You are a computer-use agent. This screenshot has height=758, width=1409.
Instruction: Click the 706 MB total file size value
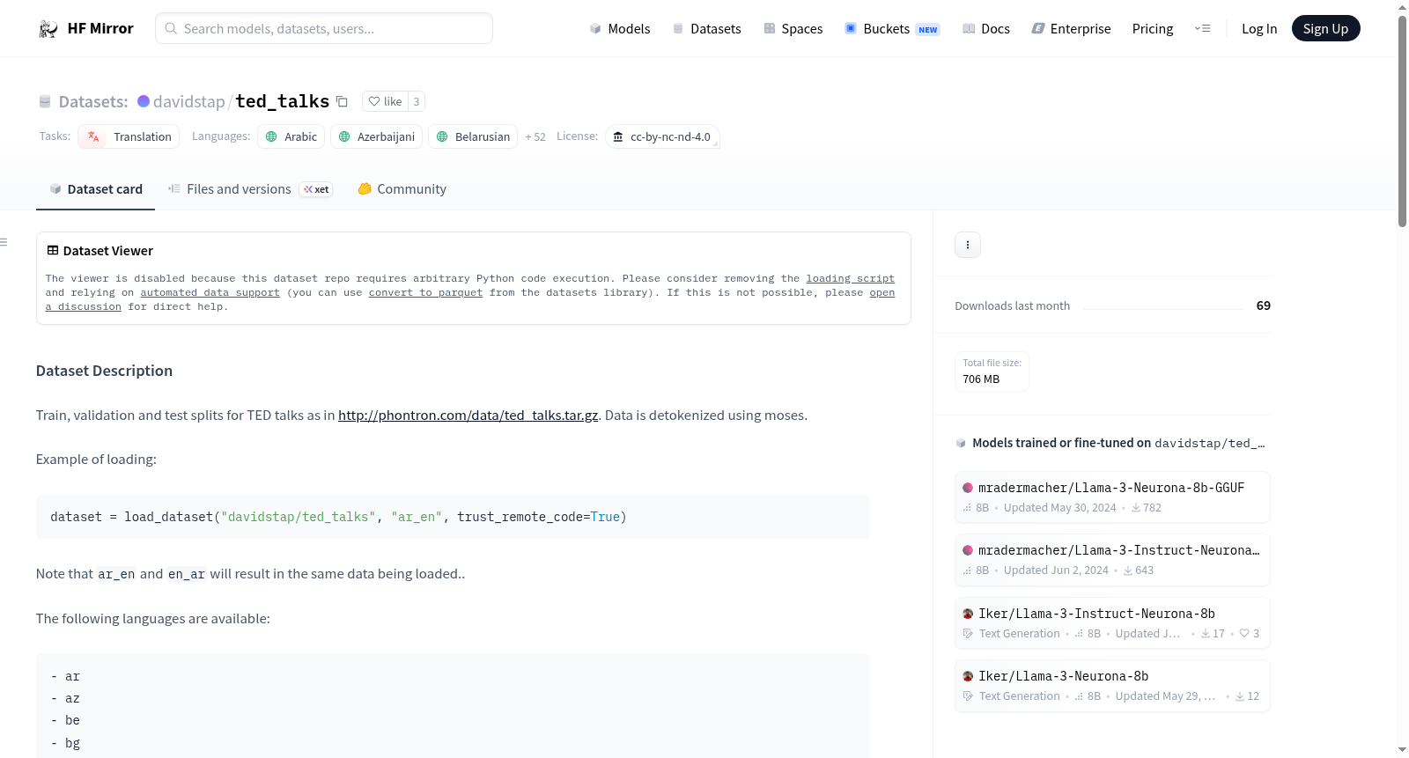pyautogui.click(x=981, y=379)
